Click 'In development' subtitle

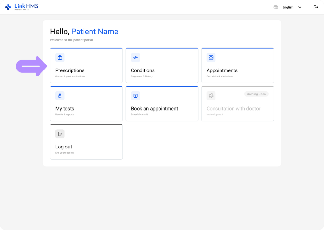tap(215, 114)
